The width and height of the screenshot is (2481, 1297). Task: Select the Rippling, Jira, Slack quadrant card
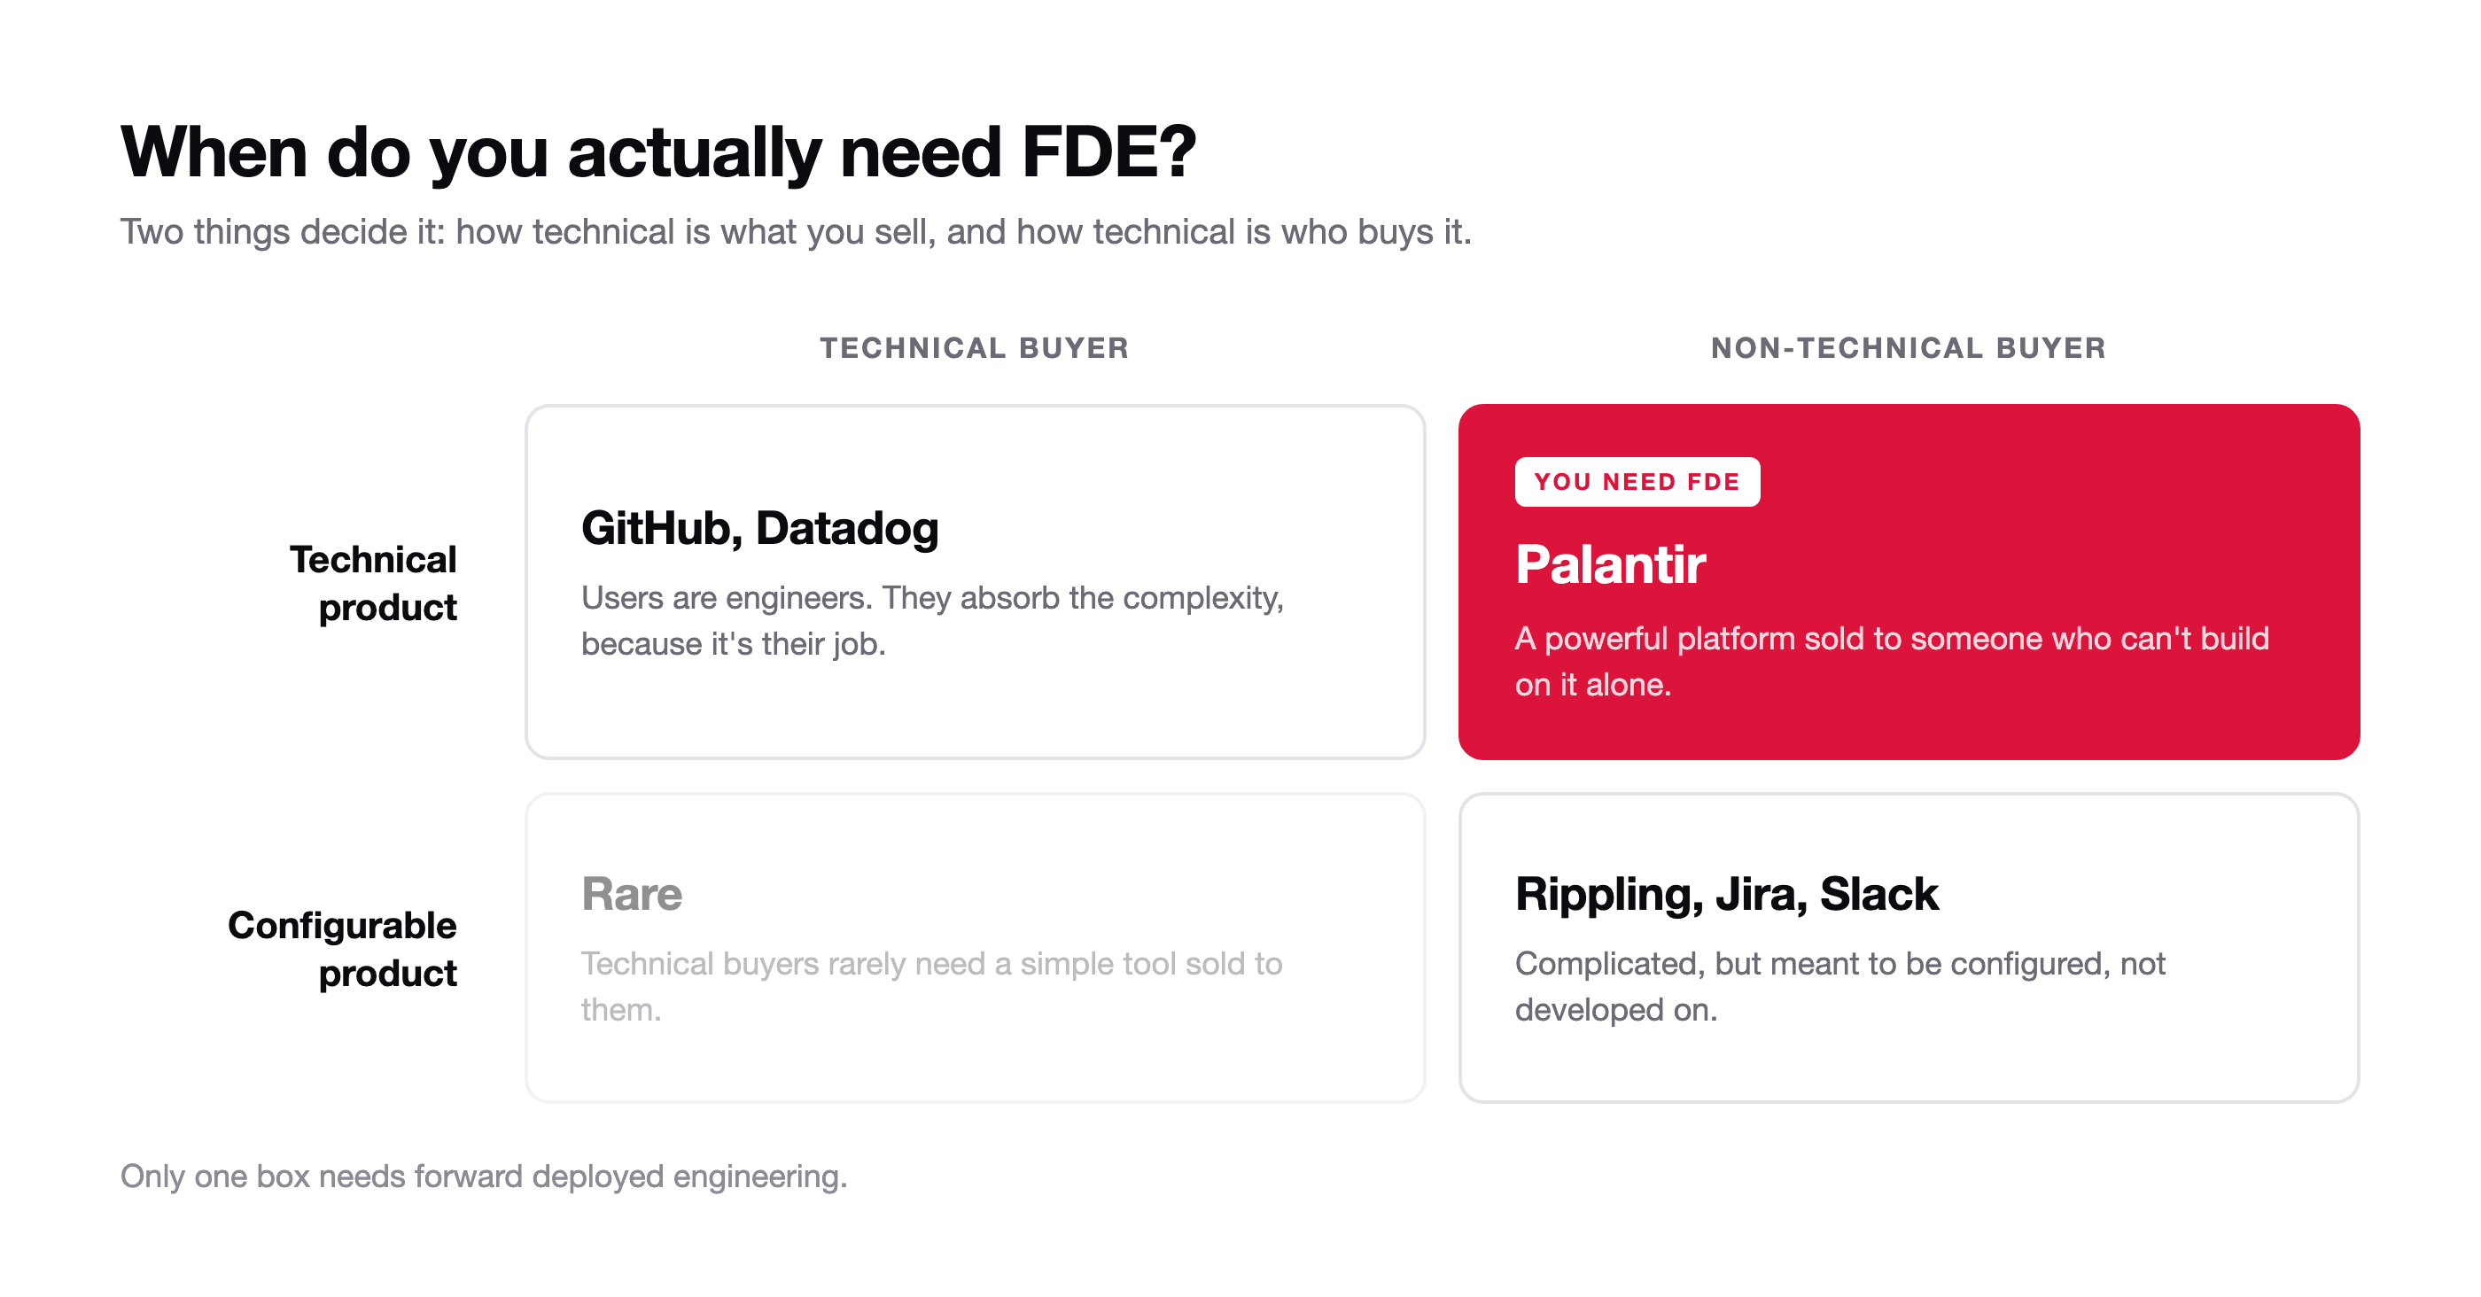coord(1908,949)
